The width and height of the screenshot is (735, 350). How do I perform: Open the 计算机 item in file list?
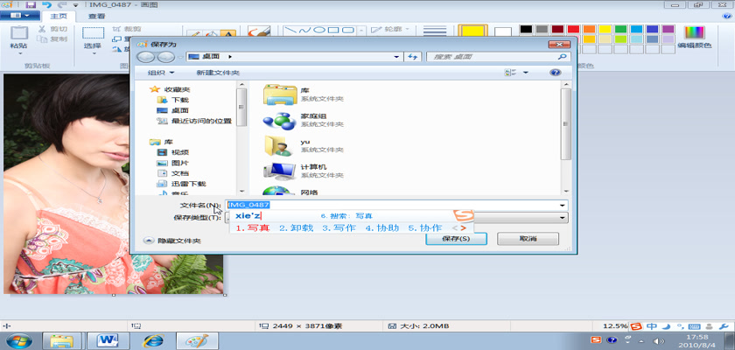(x=280, y=170)
